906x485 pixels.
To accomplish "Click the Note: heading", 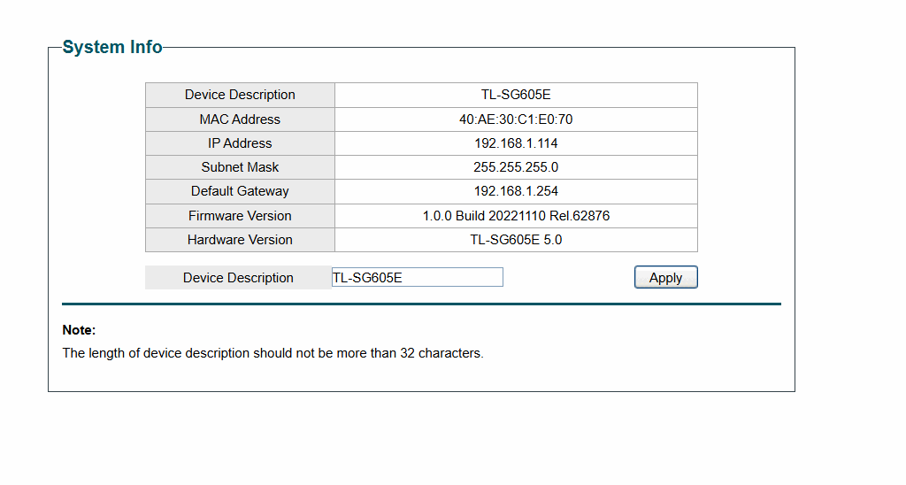I will coord(79,330).
